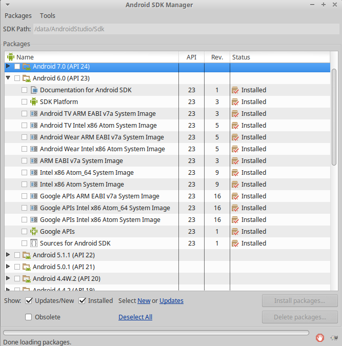Click the SDK Platform android icon
Screen dimensions: 342x346
(x=34, y=101)
